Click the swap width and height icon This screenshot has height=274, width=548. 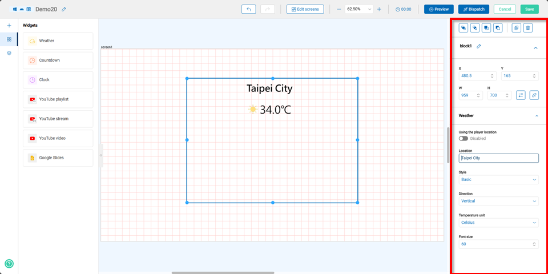pyautogui.click(x=521, y=95)
